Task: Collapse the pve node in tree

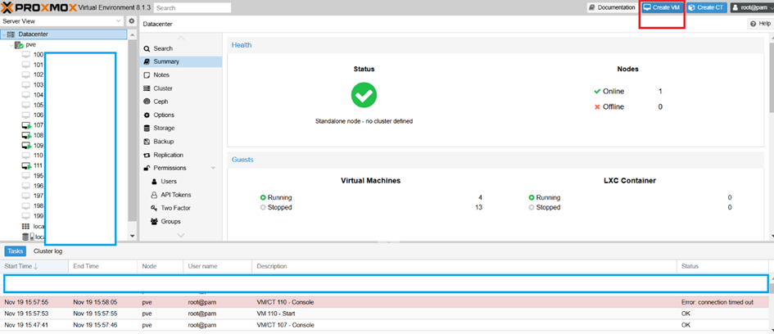Action: coord(11,45)
